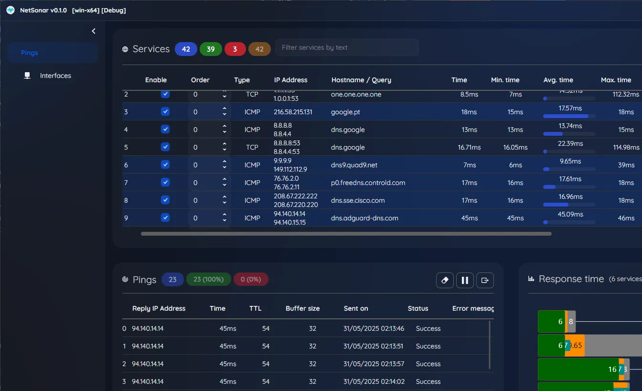Click the Order stepper arrows for p0.freedns.controld.com
Screen dimensions: 642x391
pyautogui.click(x=225, y=183)
